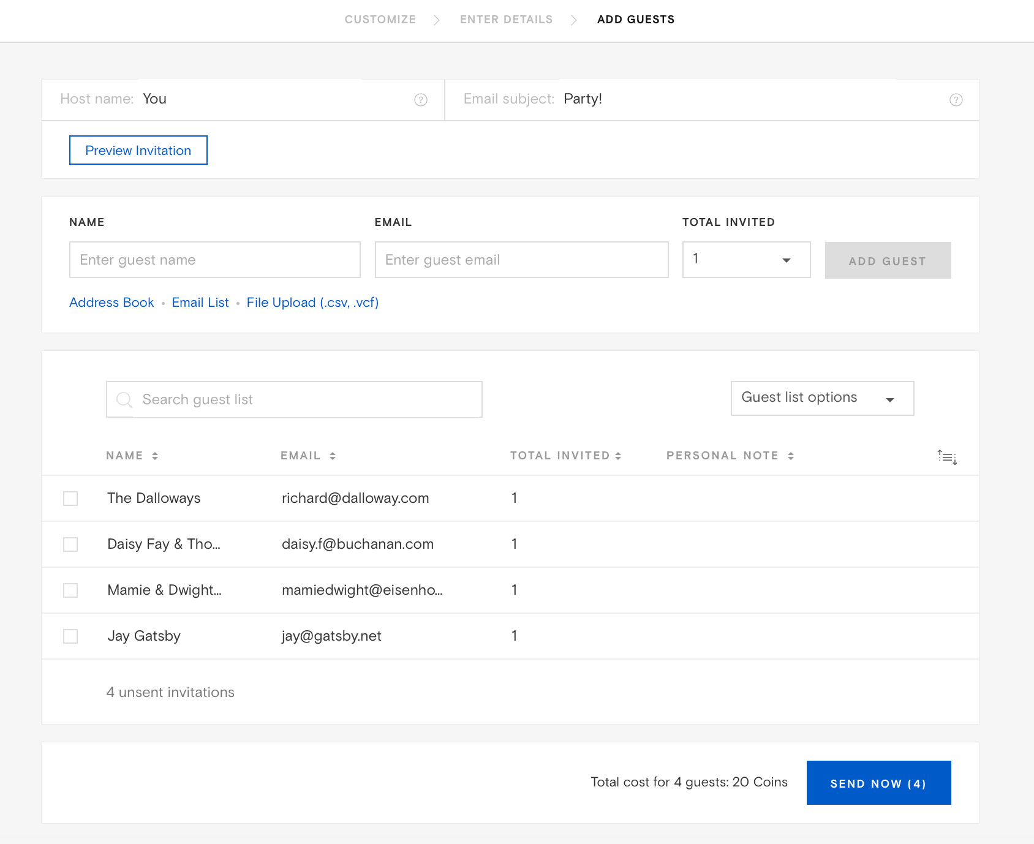Screen dimensions: 1034x844
Task: Expand the Guest list options menu
Action: [x=821, y=398]
